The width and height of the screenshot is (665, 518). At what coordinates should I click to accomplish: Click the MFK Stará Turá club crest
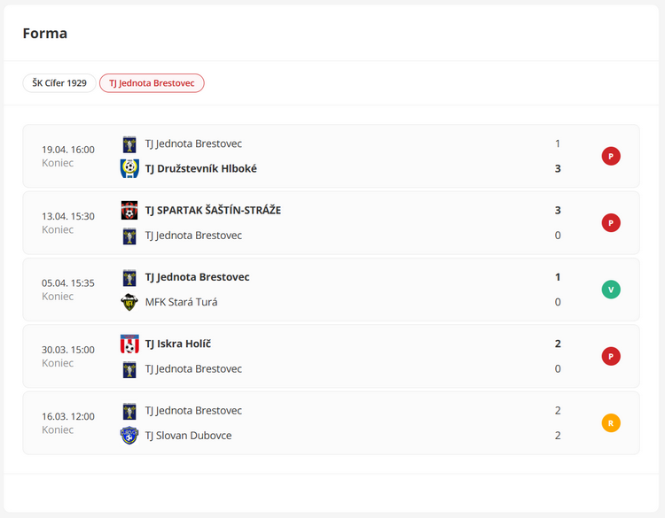point(129,302)
